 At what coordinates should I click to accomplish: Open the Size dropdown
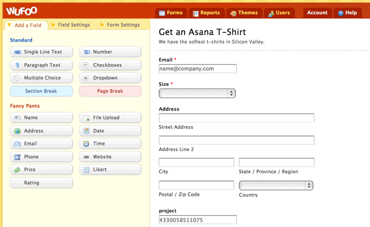click(x=197, y=93)
